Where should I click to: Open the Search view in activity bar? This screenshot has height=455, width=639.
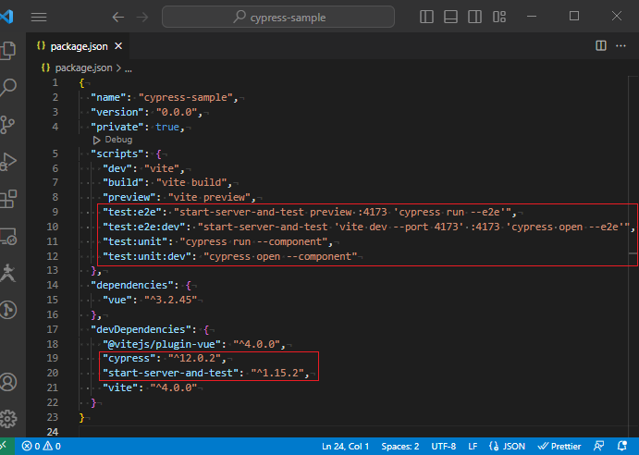(8, 87)
